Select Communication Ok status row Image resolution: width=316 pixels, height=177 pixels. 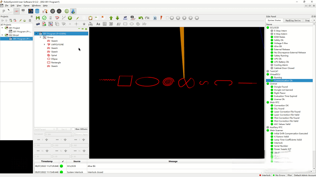pos(283,81)
